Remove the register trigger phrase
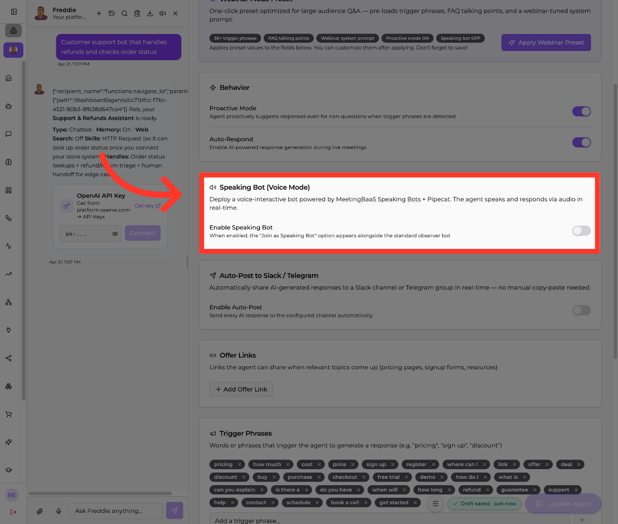Image resolution: width=618 pixels, height=524 pixels. [x=433, y=464]
